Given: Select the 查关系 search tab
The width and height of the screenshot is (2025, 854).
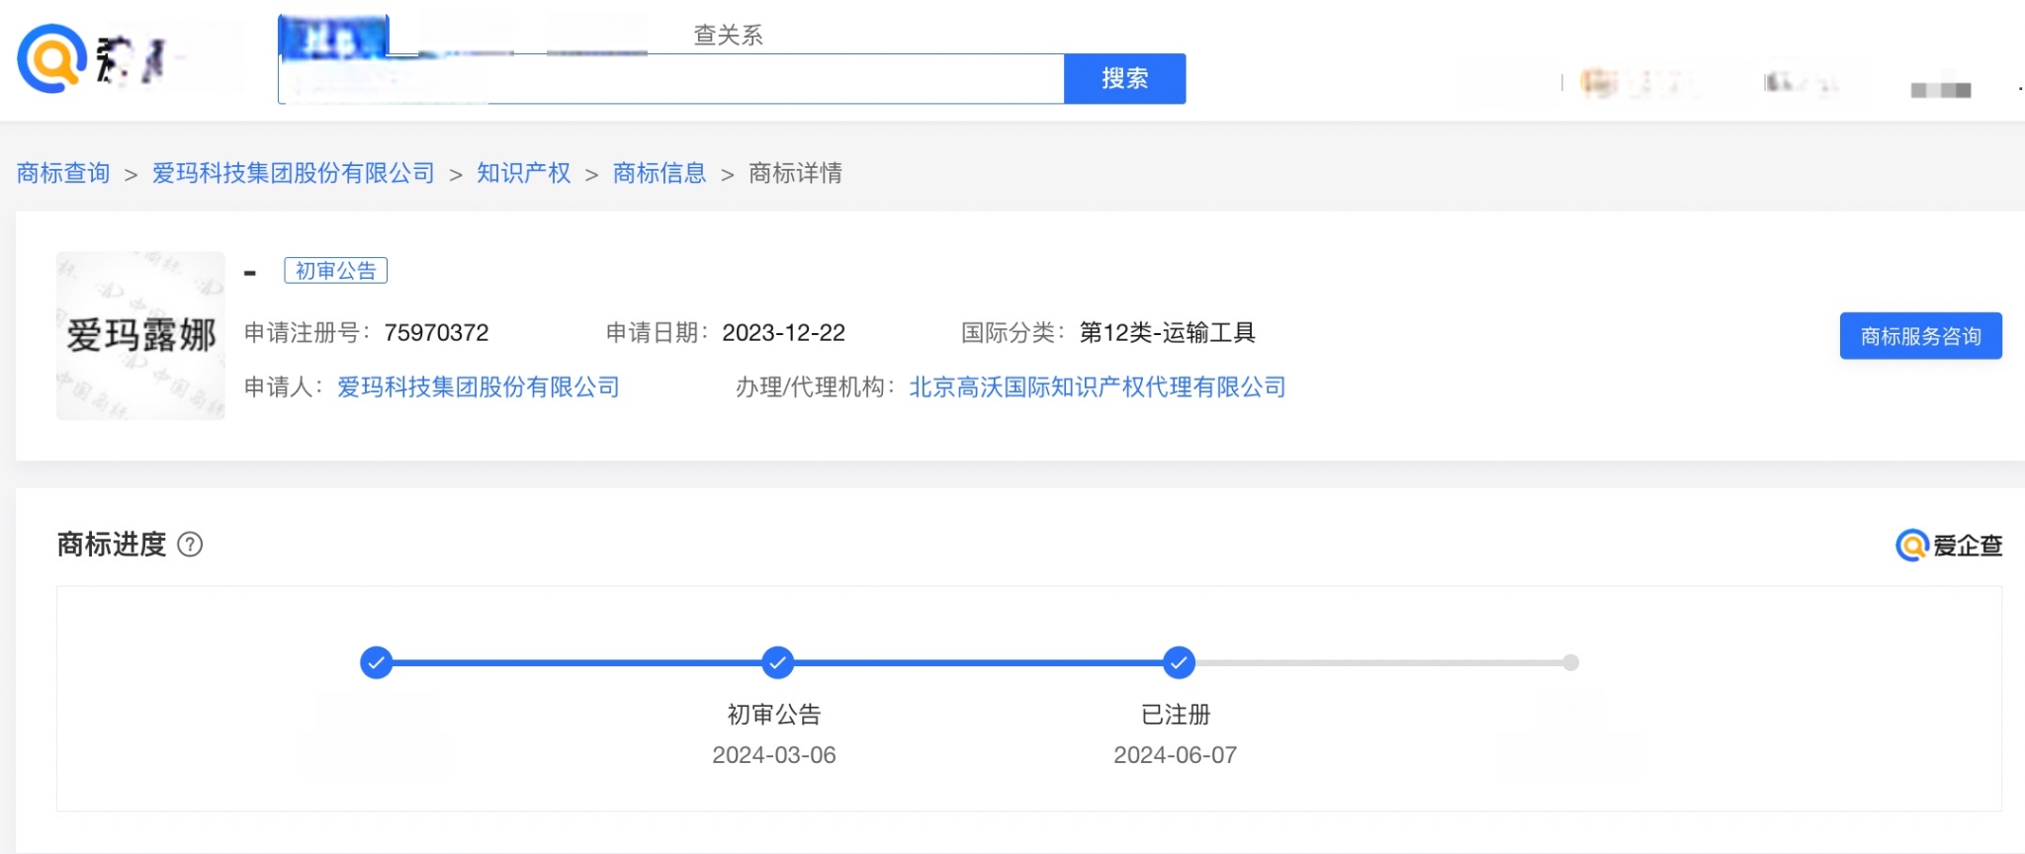Looking at the screenshot, I should point(728,35).
